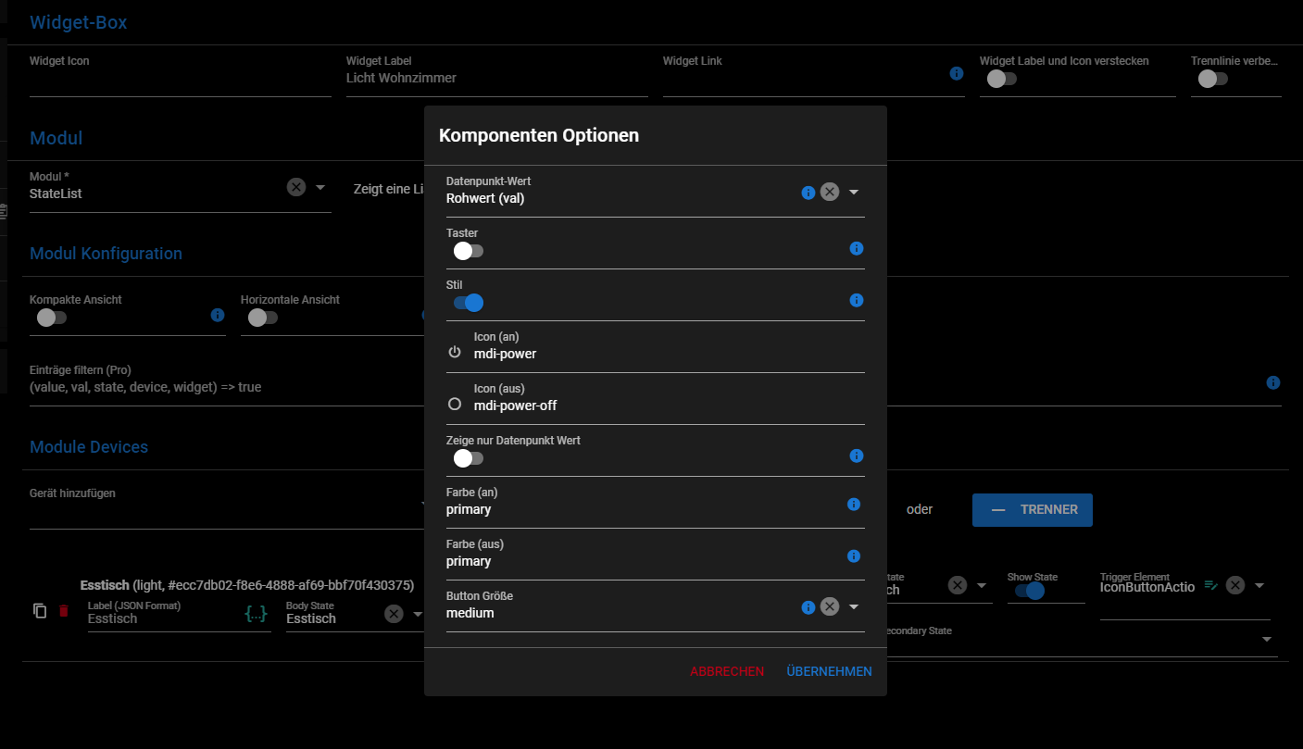Click info icon beside Zeige nur Datenpunkt Wert
This screenshot has height=749, width=1303.
click(857, 456)
